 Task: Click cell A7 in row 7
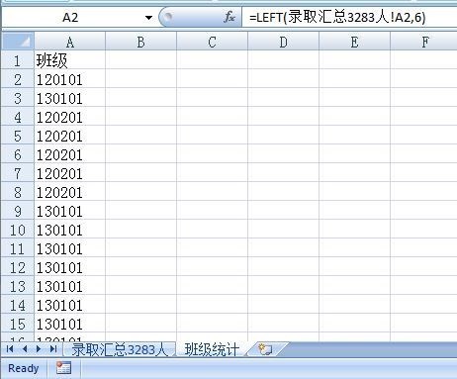[69, 173]
